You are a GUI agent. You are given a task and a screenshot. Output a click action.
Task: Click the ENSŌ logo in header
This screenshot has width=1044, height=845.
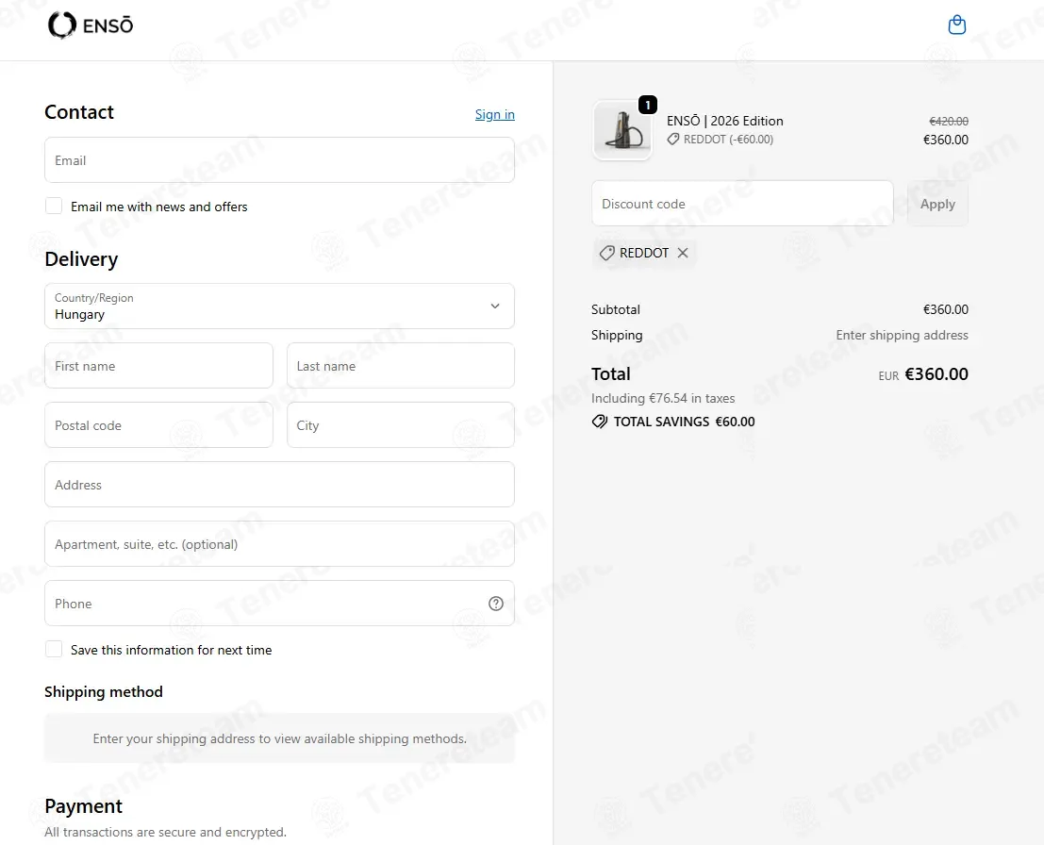tap(91, 25)
